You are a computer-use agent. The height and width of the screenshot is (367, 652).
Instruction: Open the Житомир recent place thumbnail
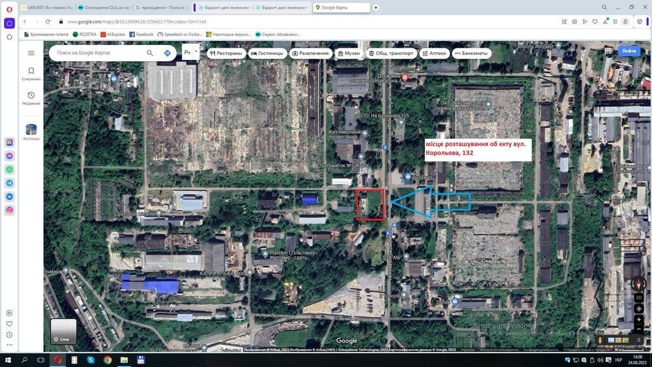click(x=31, y=130)
